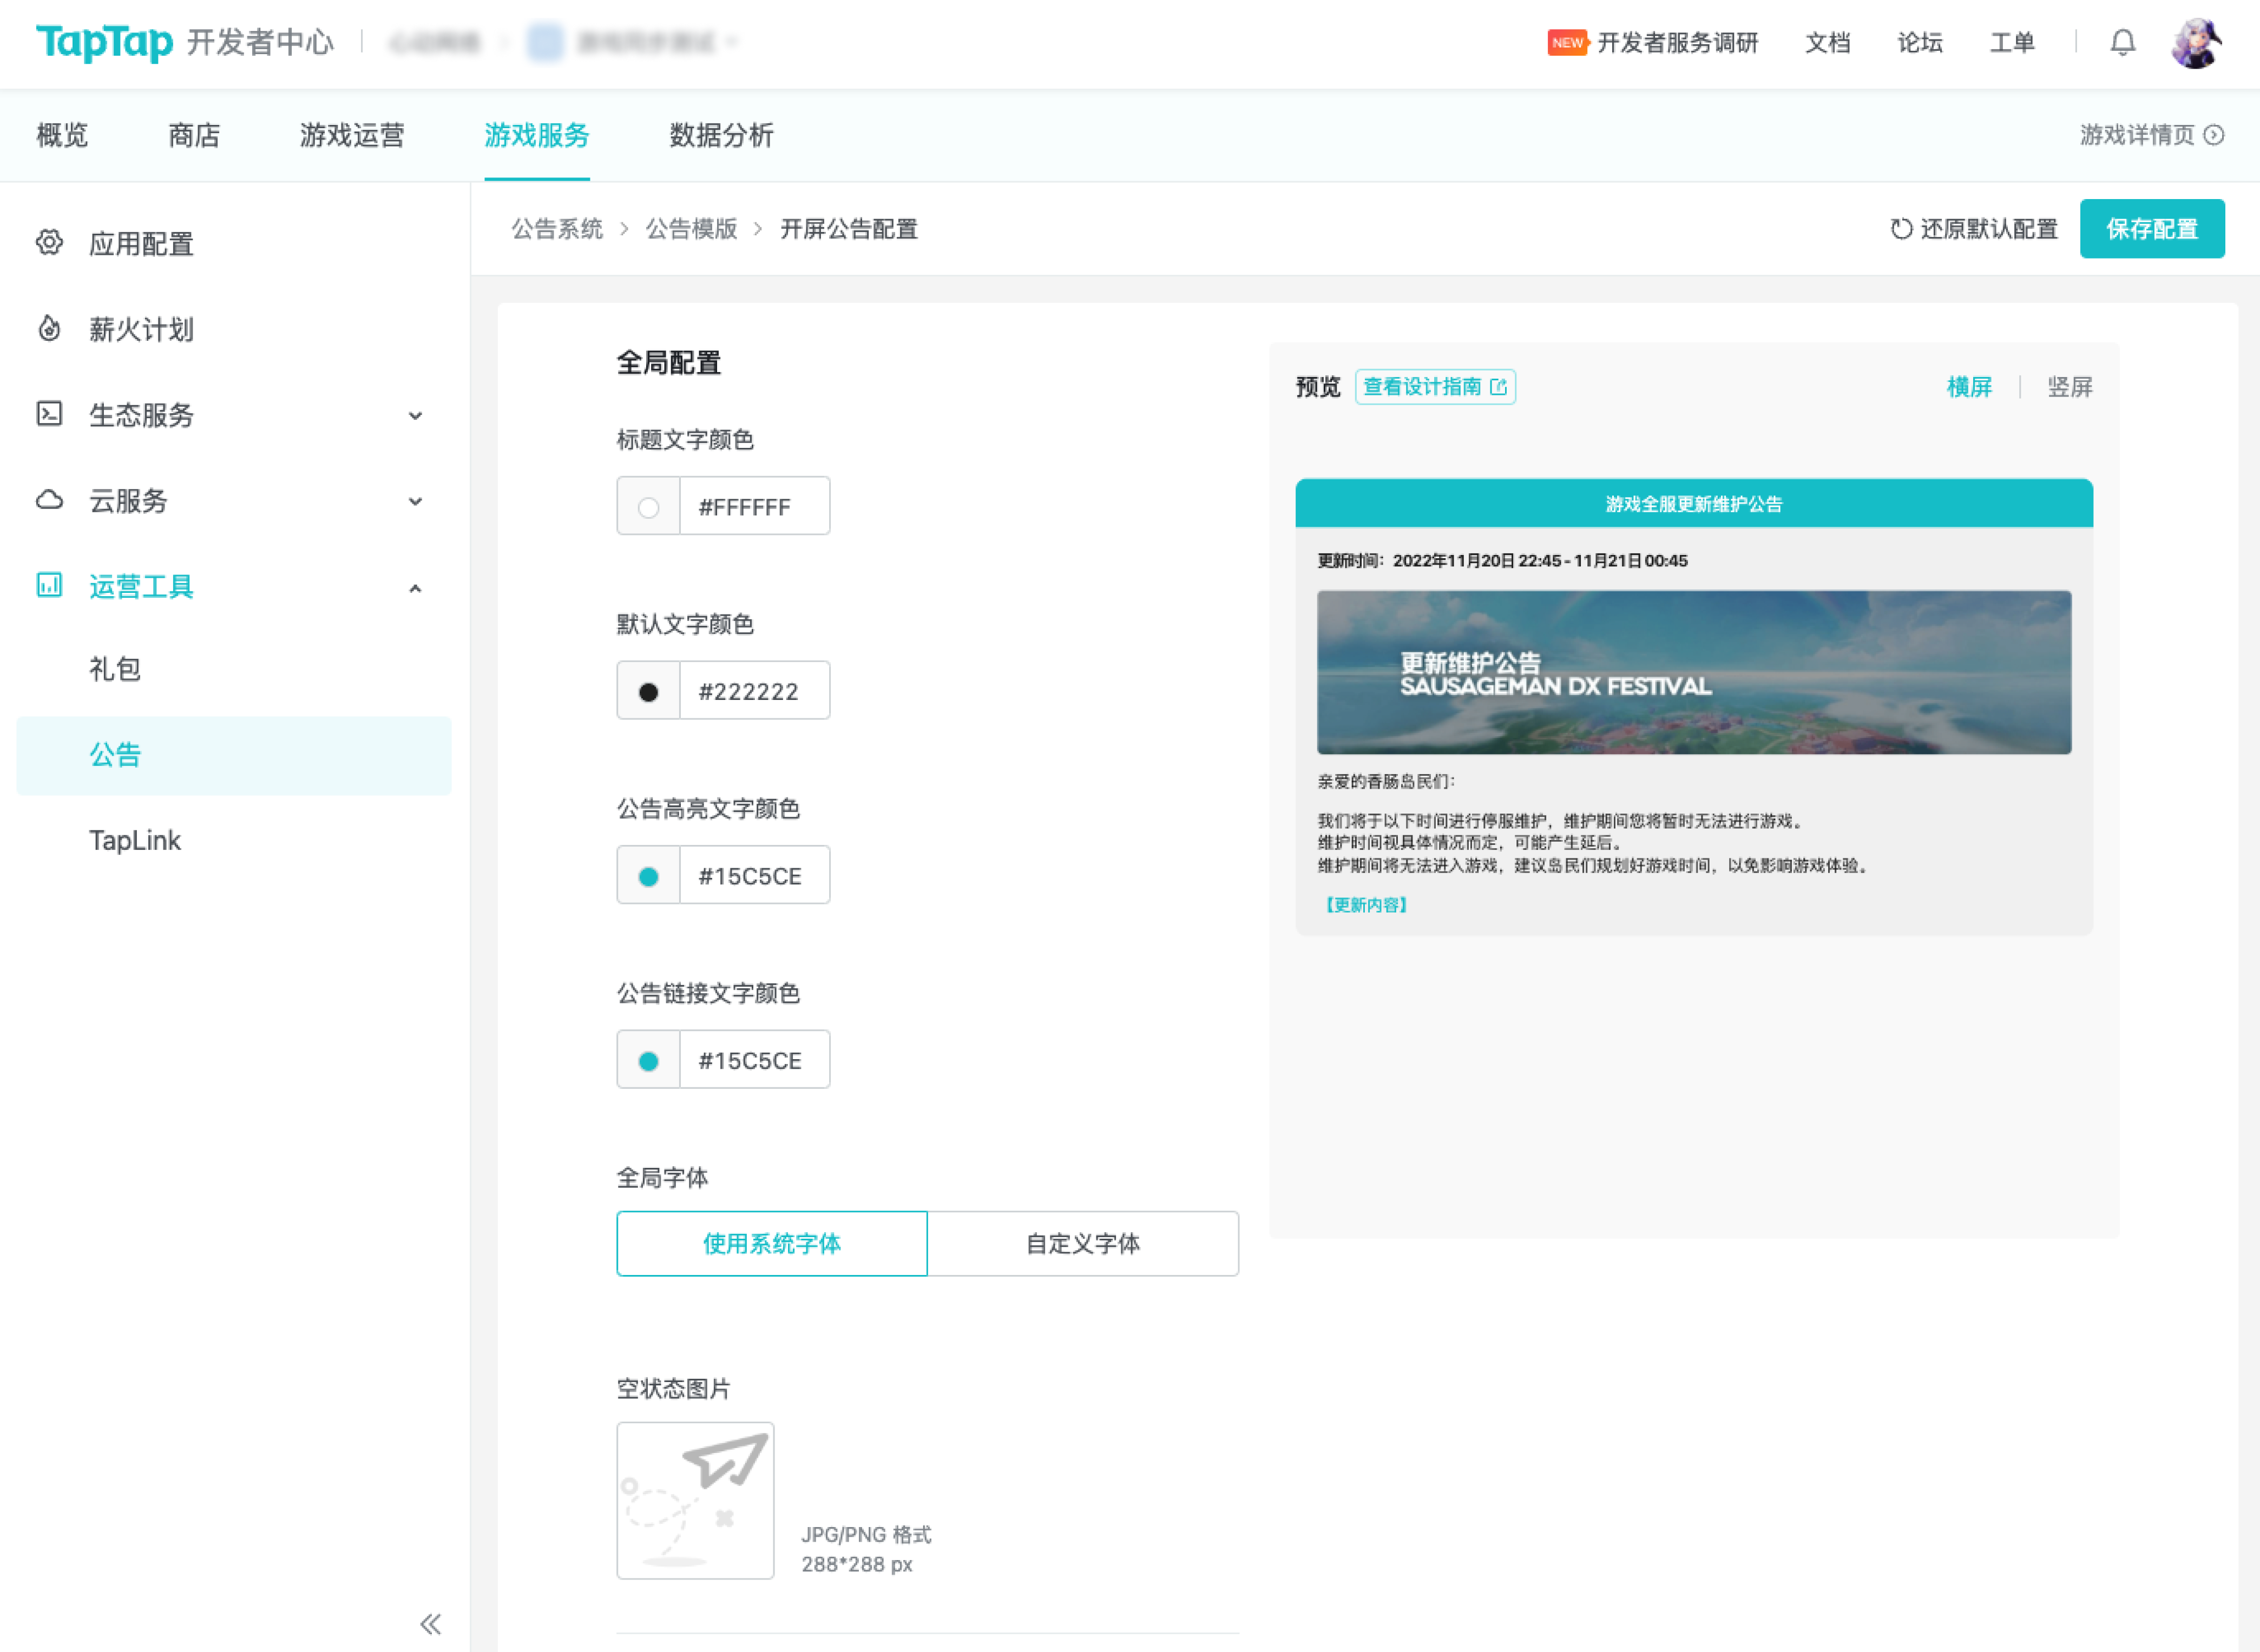Open the notification bell
This screenshot has height=1652, width=2260.
(2122, 43)
